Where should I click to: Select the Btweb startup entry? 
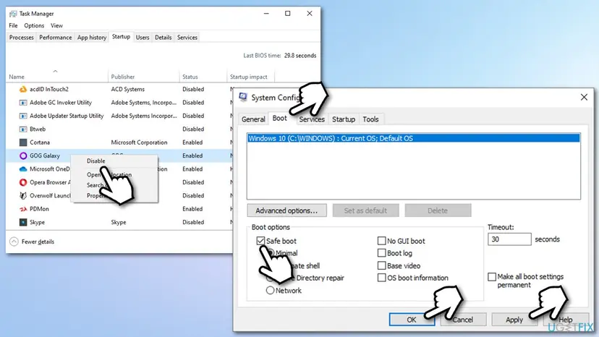119,129
